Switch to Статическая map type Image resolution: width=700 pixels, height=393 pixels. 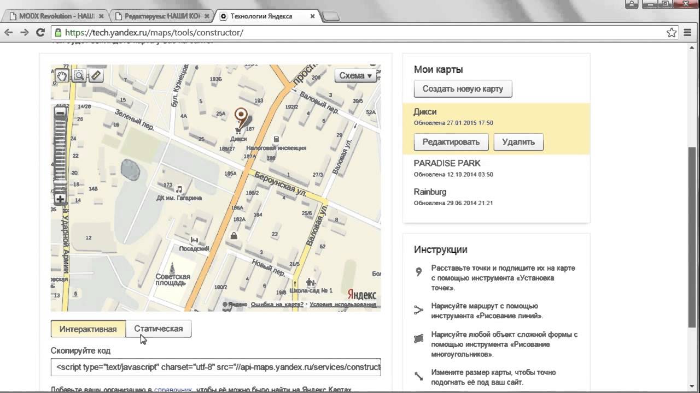[159, 329]
